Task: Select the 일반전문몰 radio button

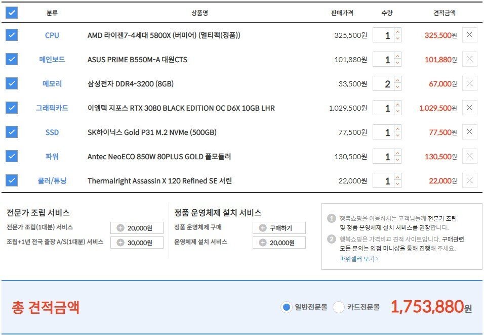Action: coord(286,307)
